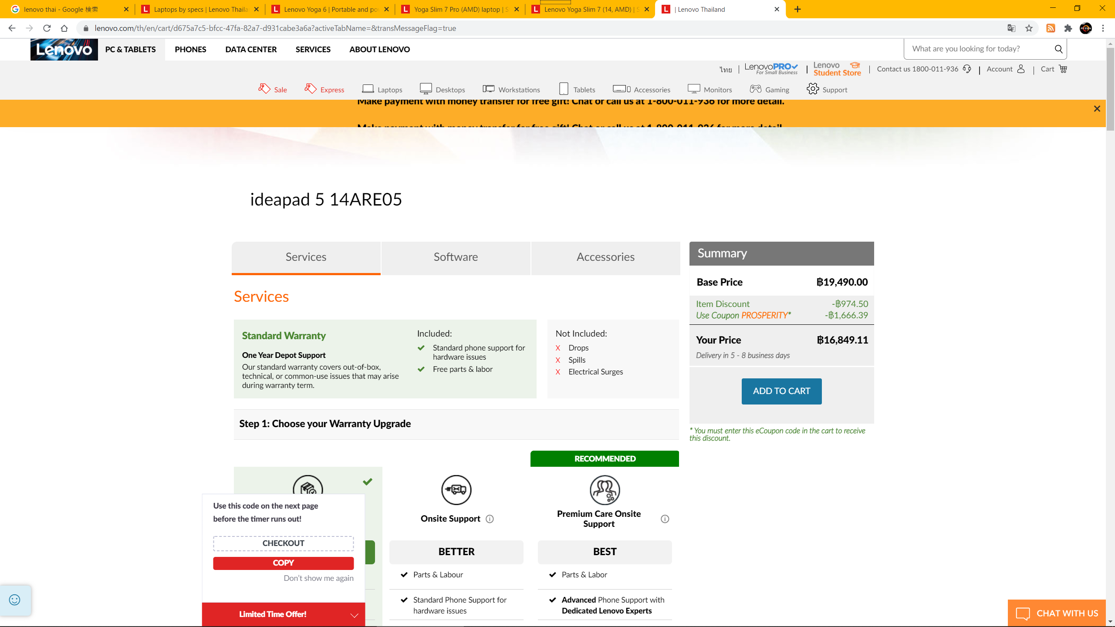Open PC & TABLETS menu

click(x=131, y=49)
